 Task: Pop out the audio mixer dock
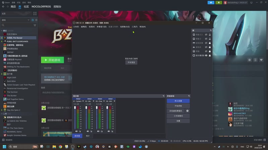point(163,96)
